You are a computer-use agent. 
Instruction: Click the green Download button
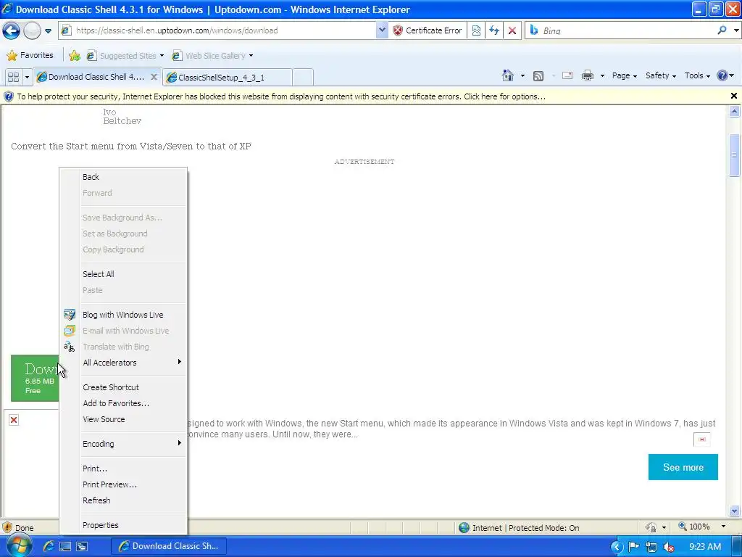pos(35,378)
